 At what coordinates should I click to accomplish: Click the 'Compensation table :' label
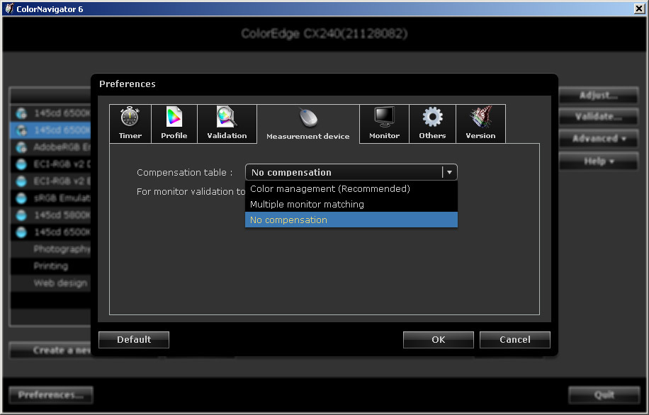coord(185,173)
